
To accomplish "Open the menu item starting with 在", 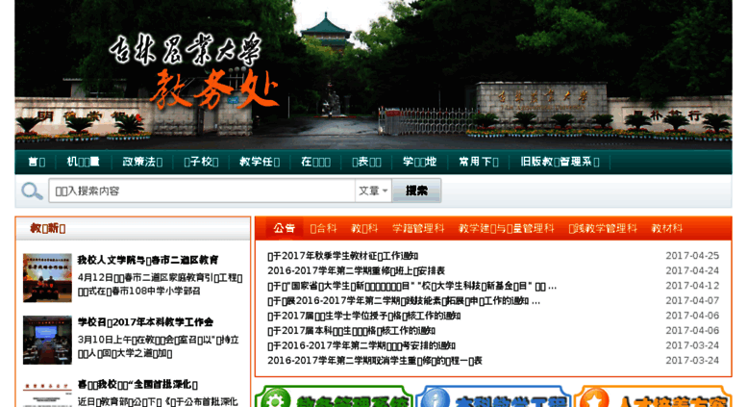I will click(x=315, y=162).
